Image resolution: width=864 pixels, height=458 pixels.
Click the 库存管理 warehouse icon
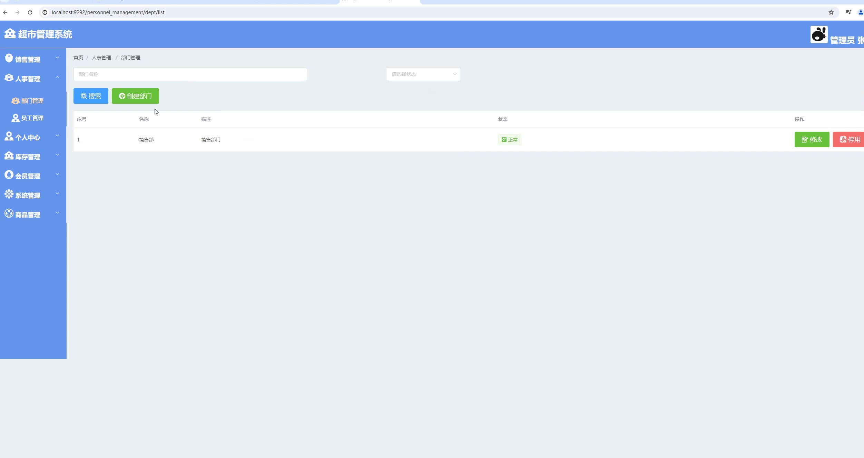[9, 156]
